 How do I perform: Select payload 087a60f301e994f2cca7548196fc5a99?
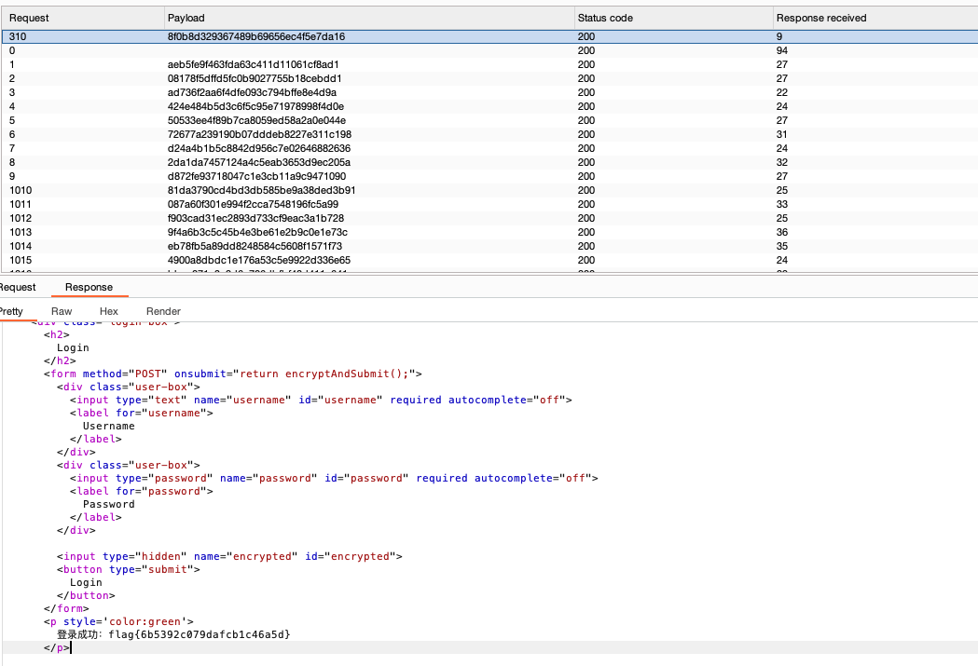click(253, 204)
